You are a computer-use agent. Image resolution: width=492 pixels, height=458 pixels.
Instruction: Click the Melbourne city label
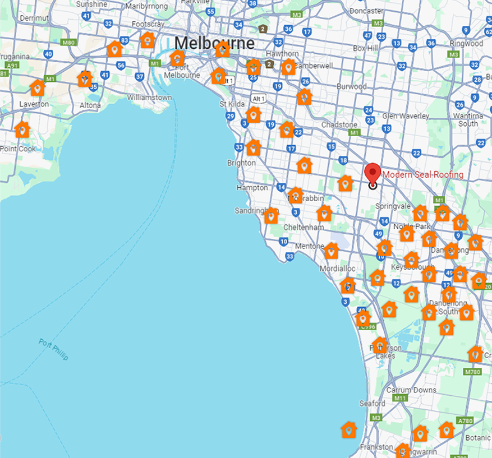[x=214, y=43]
